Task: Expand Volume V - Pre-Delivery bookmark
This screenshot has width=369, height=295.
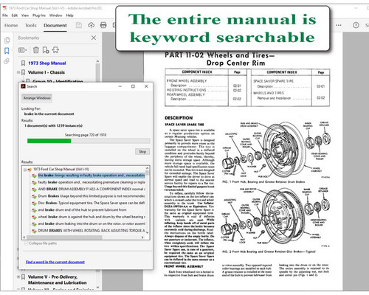Action: coord(18,277)
